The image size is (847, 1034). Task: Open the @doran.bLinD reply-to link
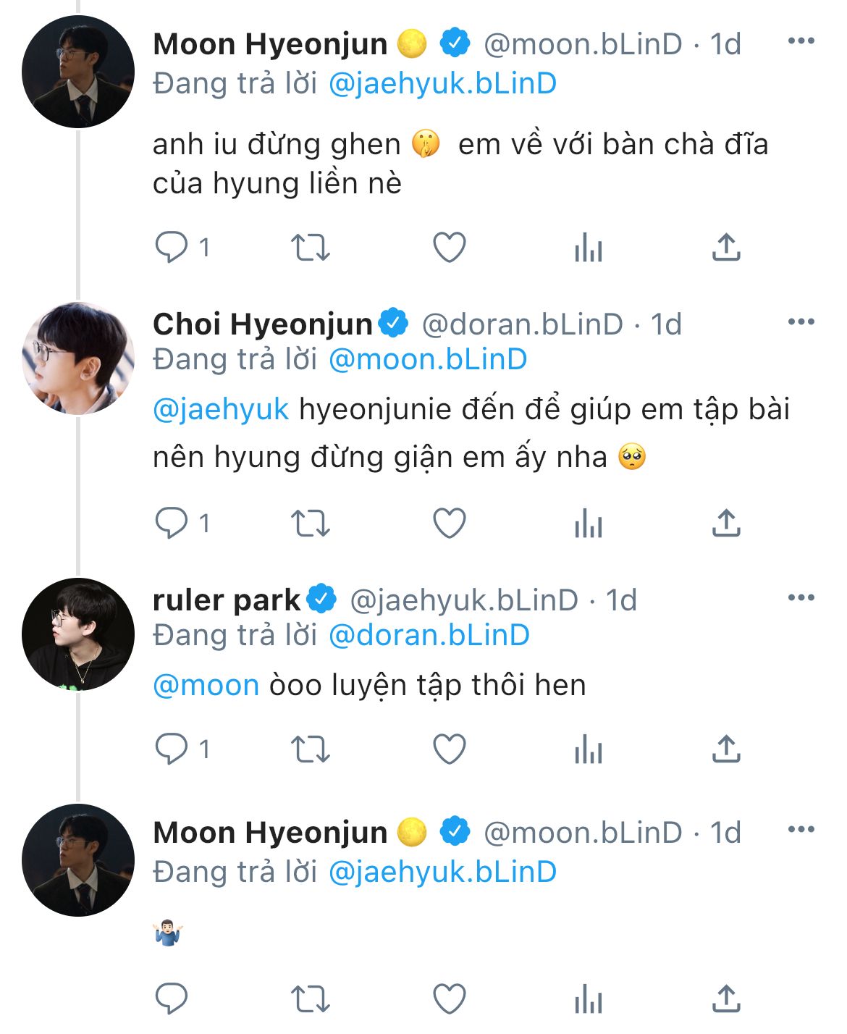[x=429, y=635]
